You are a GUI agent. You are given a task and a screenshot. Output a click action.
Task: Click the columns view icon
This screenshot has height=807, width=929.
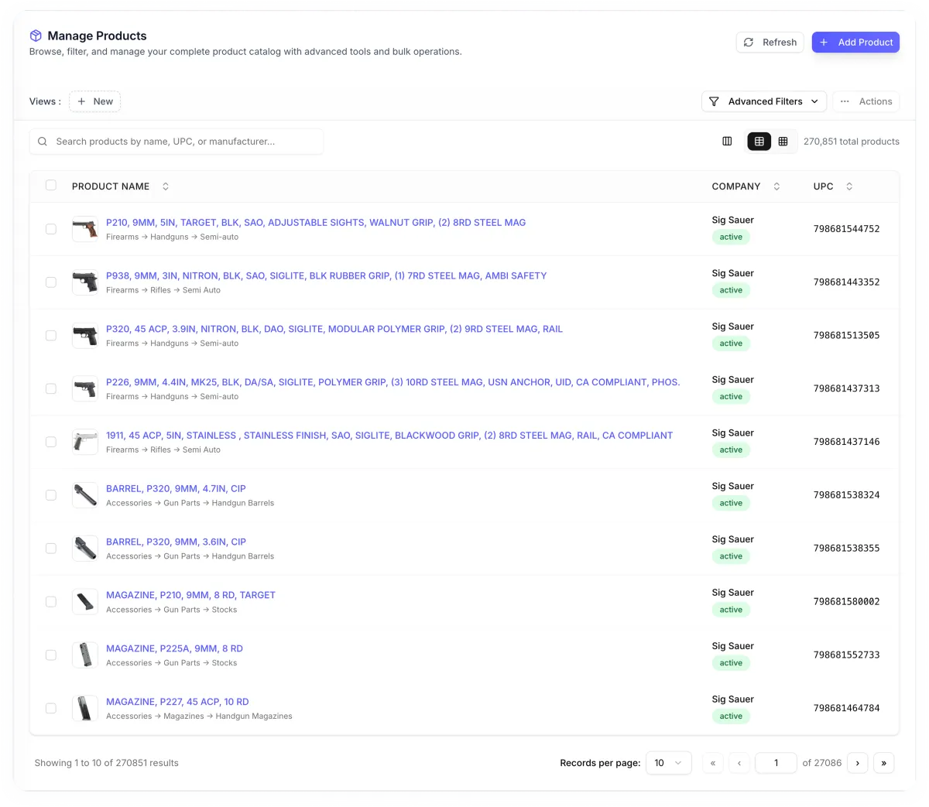[x=727, y=142]
